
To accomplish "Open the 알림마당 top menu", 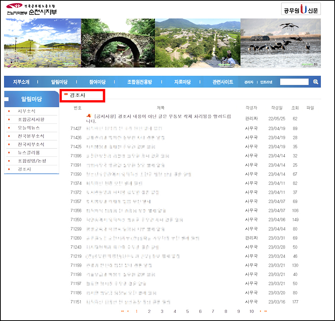I will pyautogui.click(x=59, y=82).
